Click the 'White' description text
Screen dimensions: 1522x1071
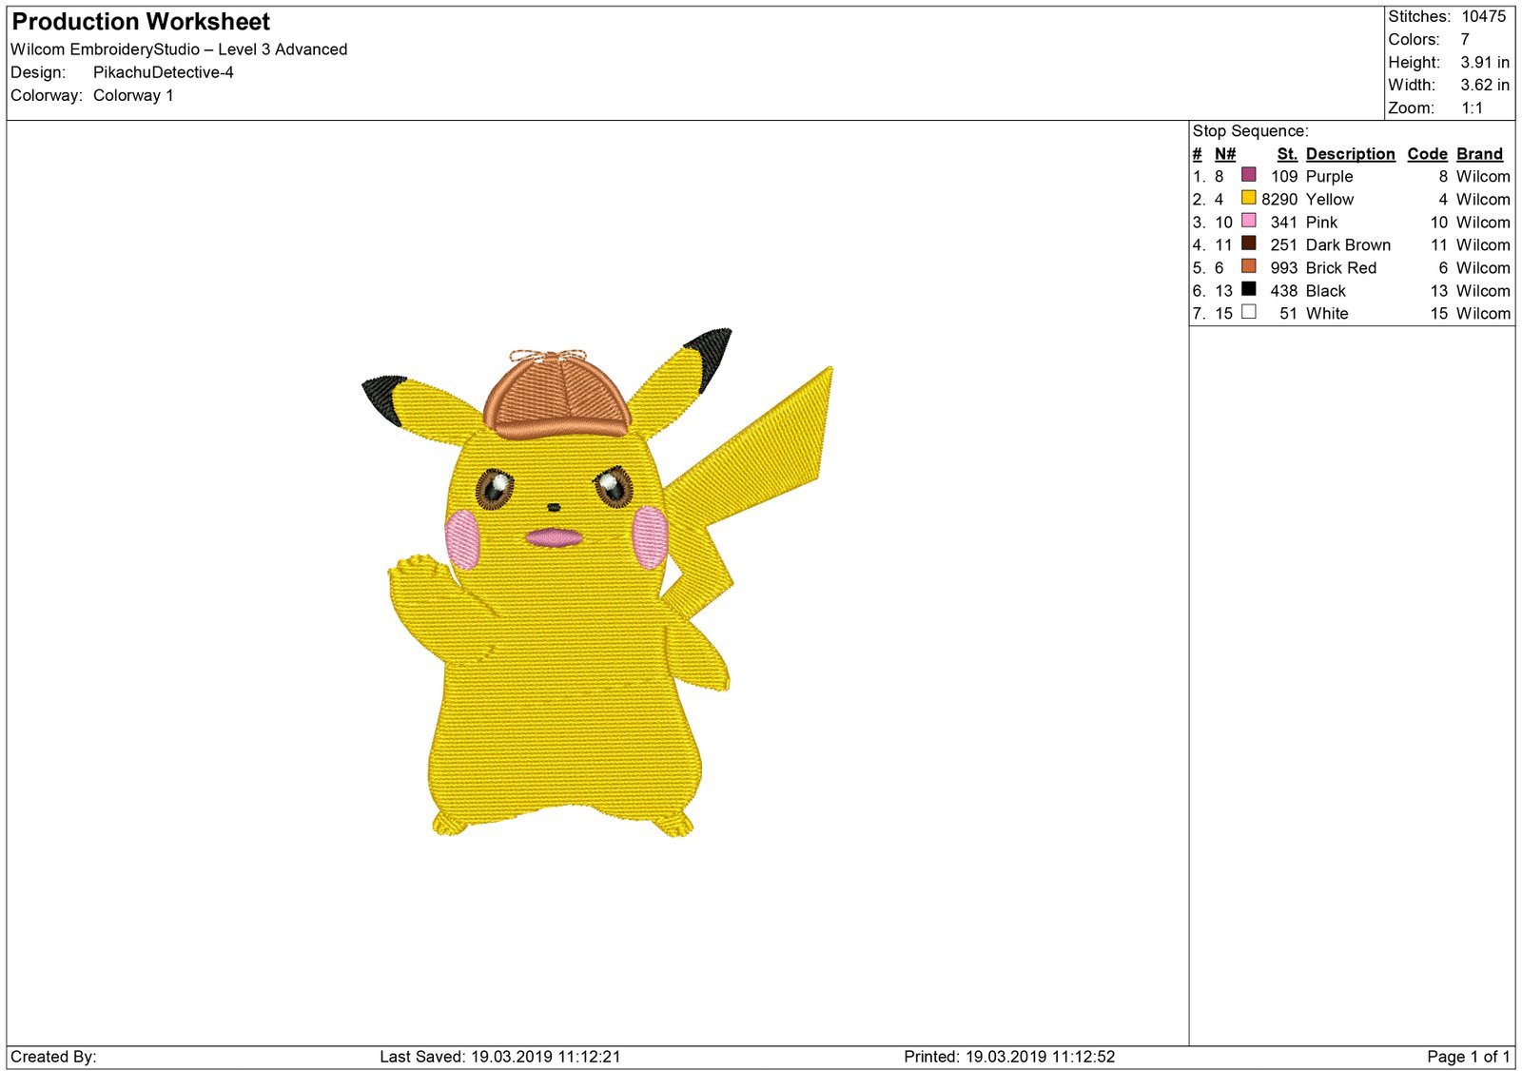[1327, 314]
